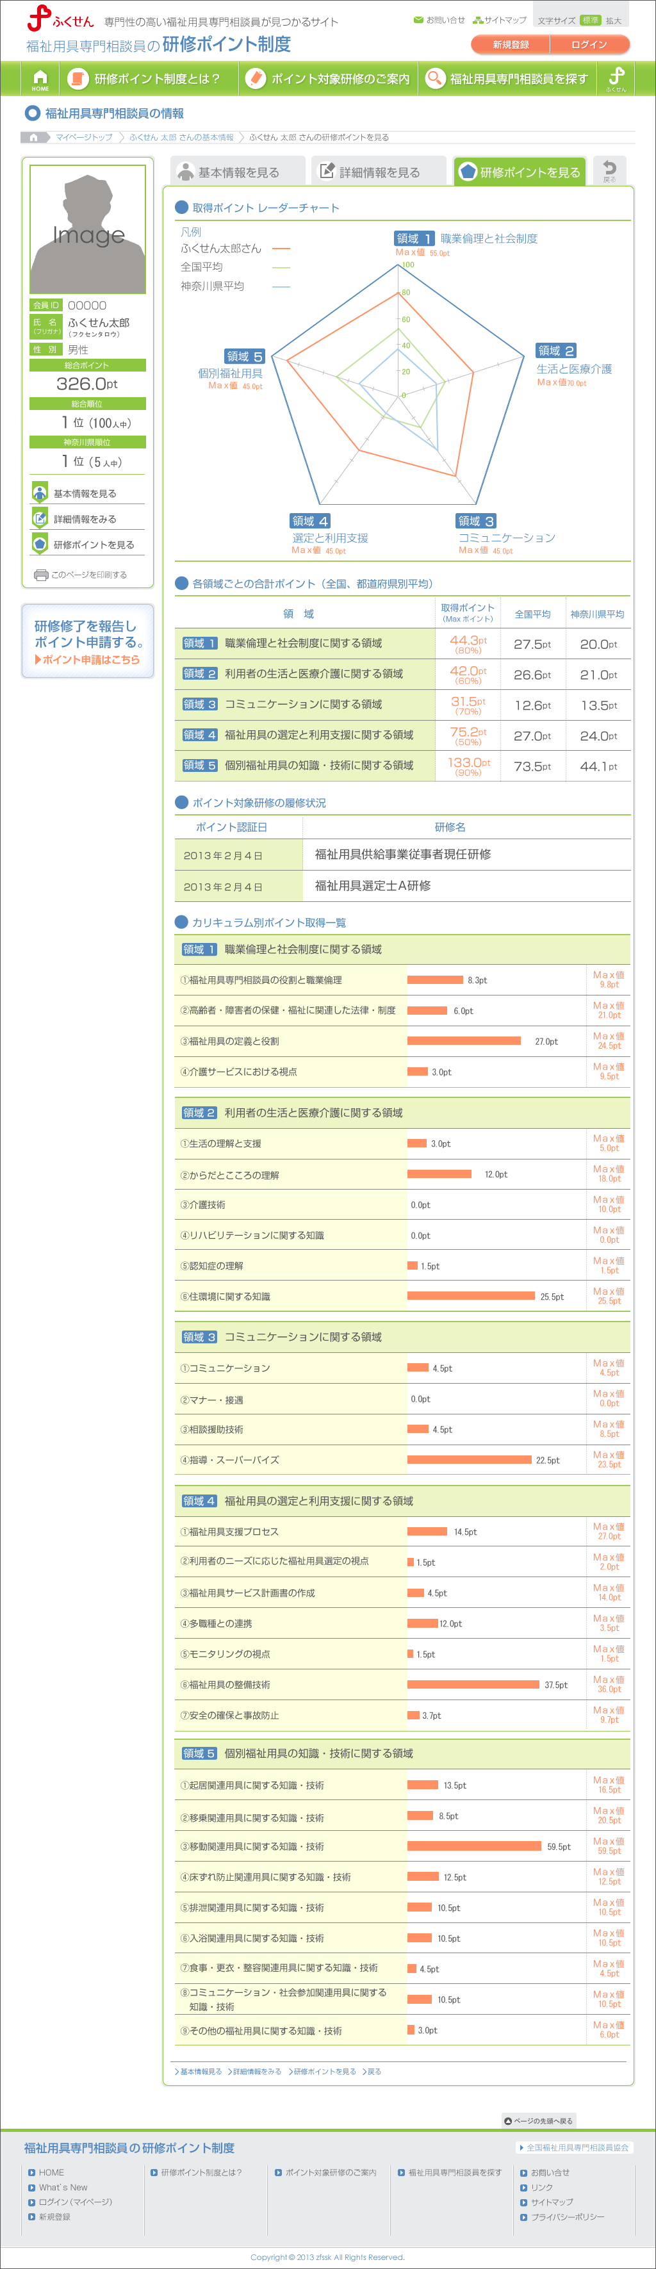Click the blue legend line for 神奈川県平均
Screen dimensions: 656x2269
281,287
